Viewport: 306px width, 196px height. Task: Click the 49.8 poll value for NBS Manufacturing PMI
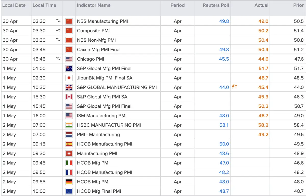pos(224,21)
